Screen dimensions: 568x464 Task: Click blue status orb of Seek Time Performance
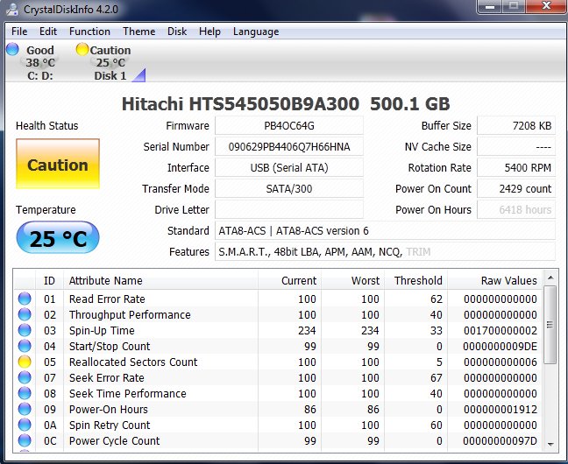25,393
